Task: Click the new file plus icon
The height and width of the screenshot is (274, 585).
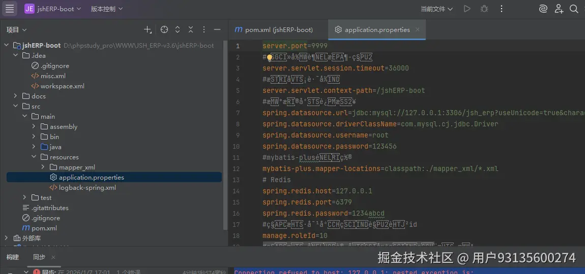Action: [148, 29]
